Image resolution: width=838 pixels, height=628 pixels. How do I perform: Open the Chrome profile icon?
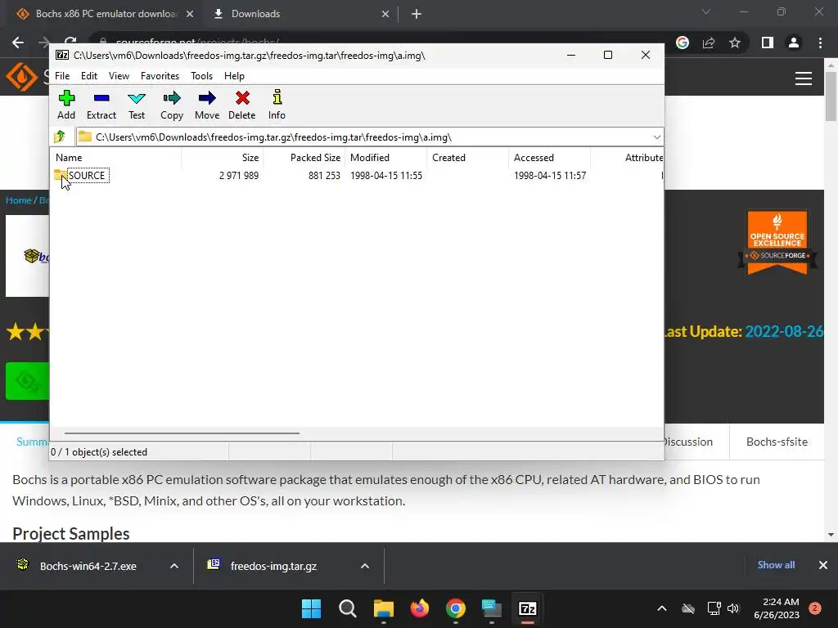[794, 43]
